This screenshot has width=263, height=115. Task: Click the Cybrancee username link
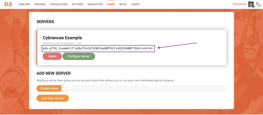[x=239, y=4]
